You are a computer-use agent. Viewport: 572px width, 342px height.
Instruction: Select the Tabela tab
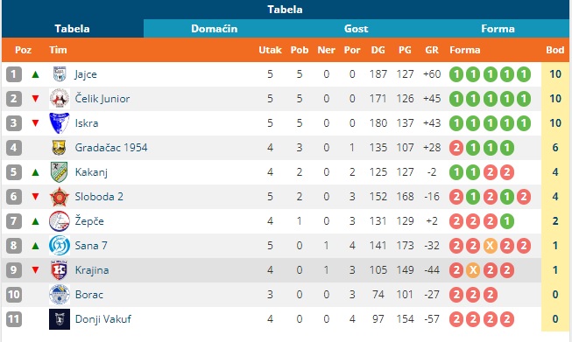[72, 28]
